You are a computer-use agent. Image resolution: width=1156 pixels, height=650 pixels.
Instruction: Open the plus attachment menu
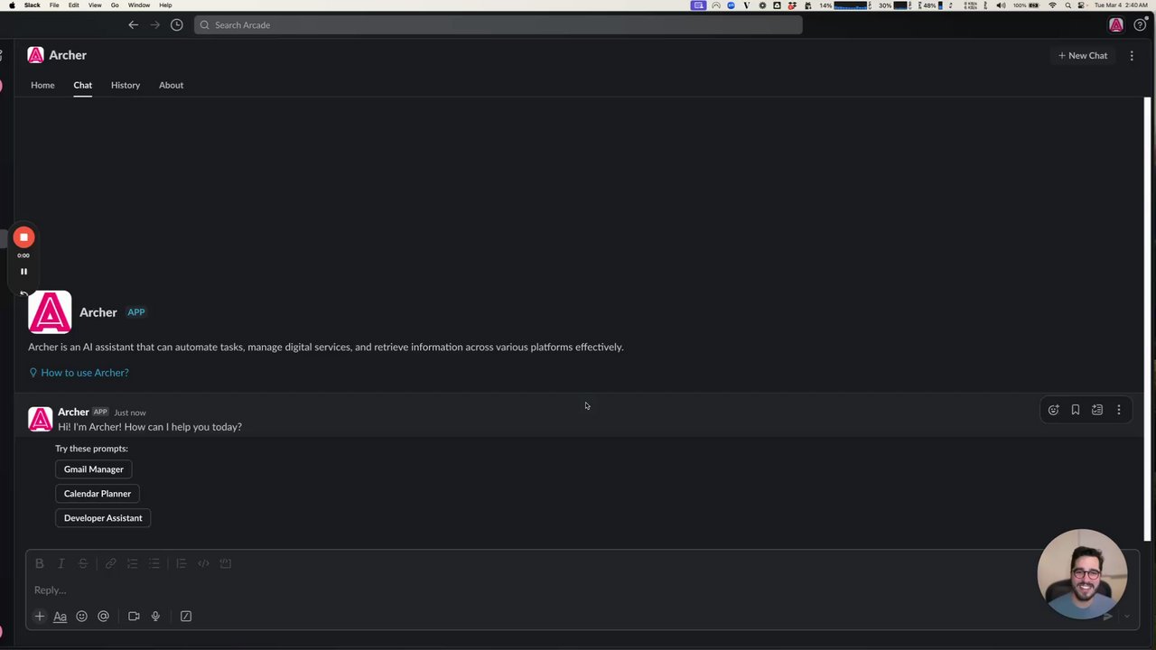tap(40, 617)
